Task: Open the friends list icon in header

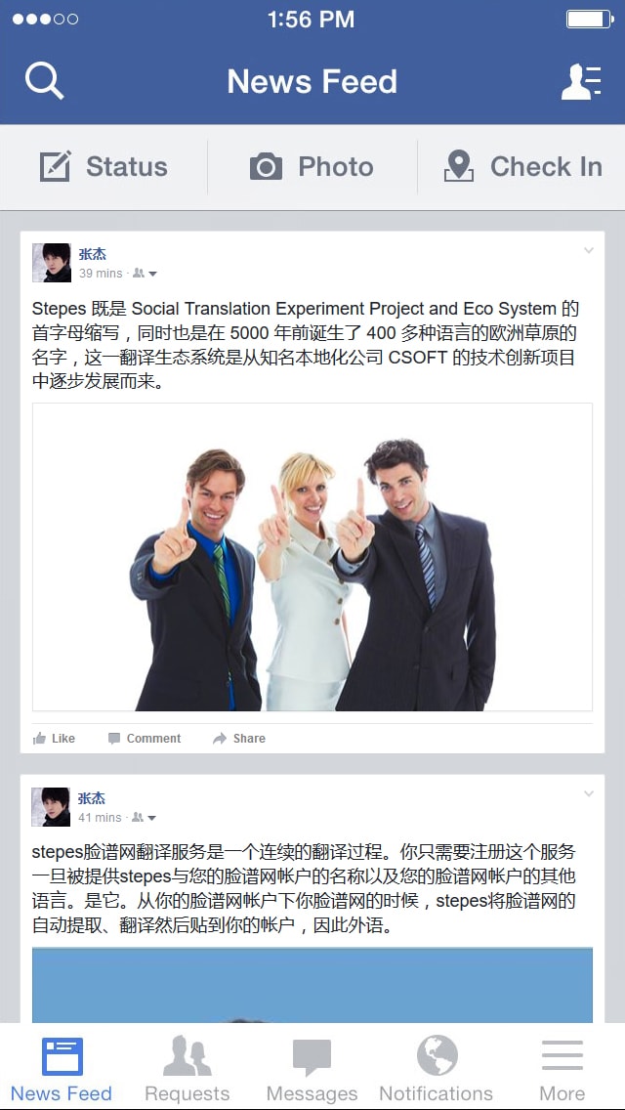Action: point(581,81)
